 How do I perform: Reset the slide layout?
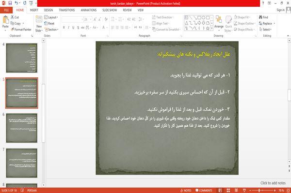point(49,23)
